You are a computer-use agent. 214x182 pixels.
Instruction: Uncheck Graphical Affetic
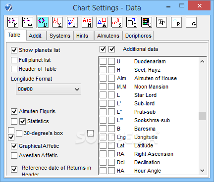(14, 146)
